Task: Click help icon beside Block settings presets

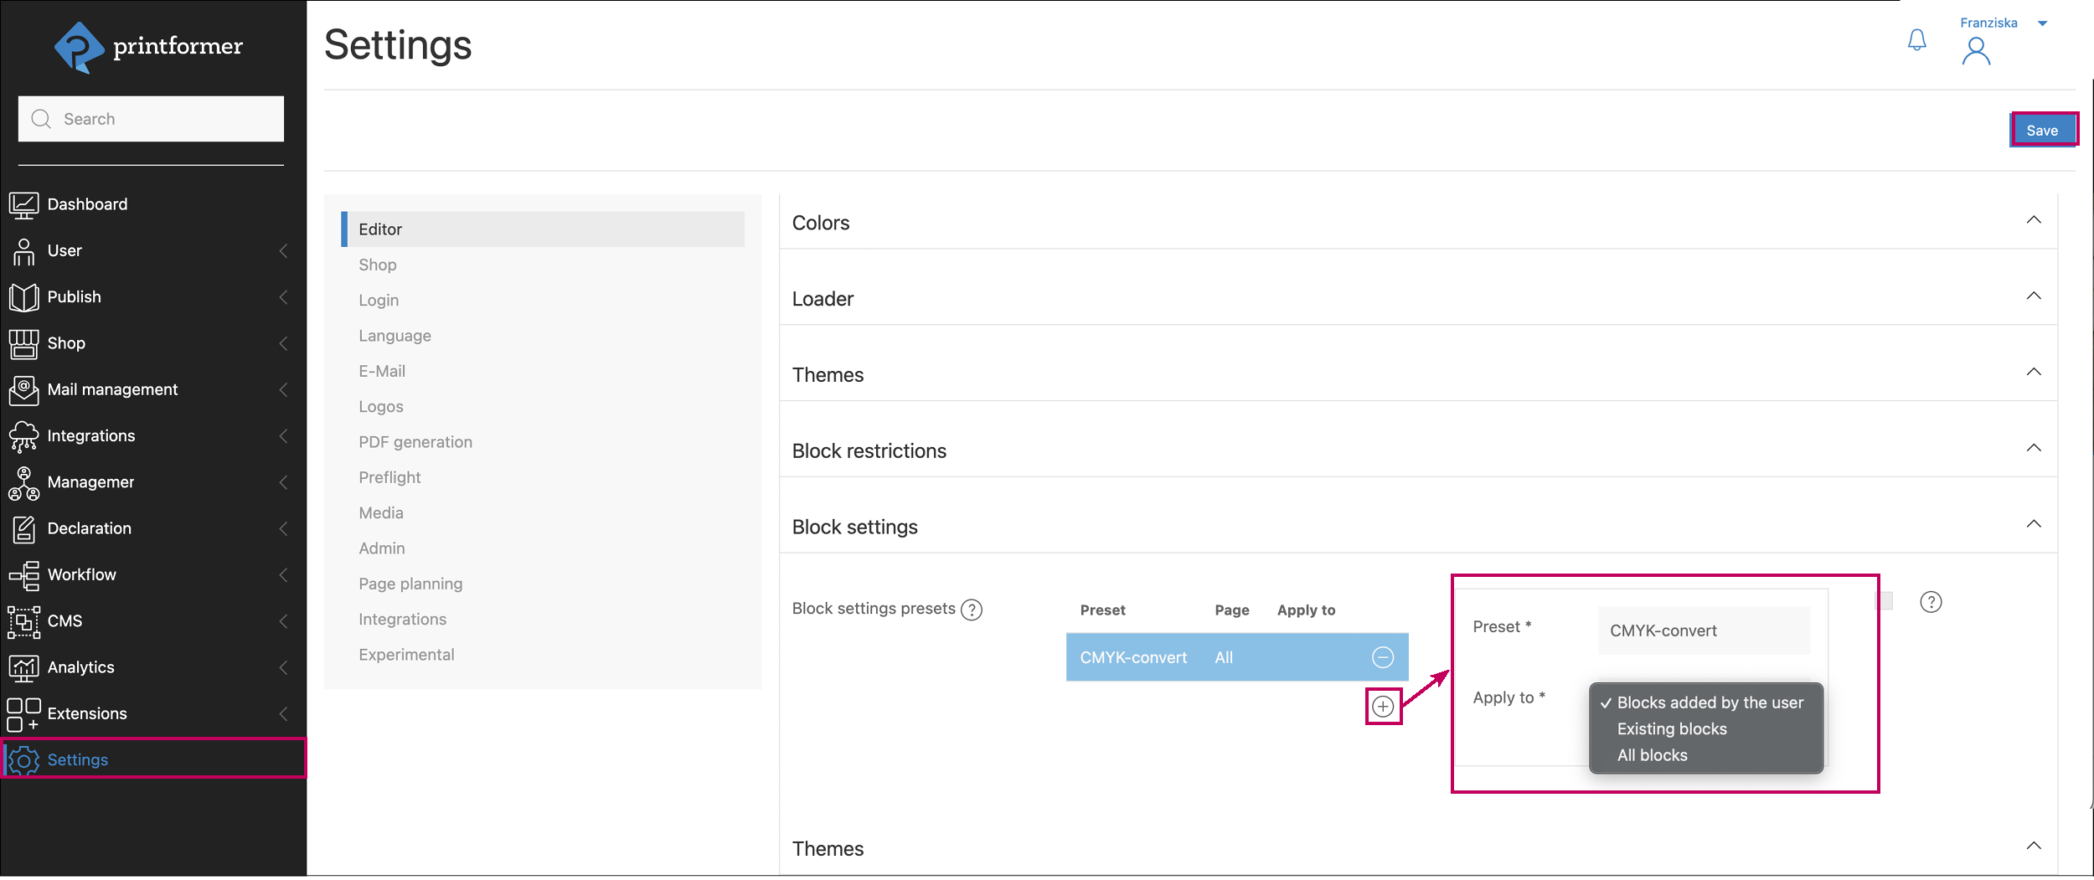Action: point(972,610)
